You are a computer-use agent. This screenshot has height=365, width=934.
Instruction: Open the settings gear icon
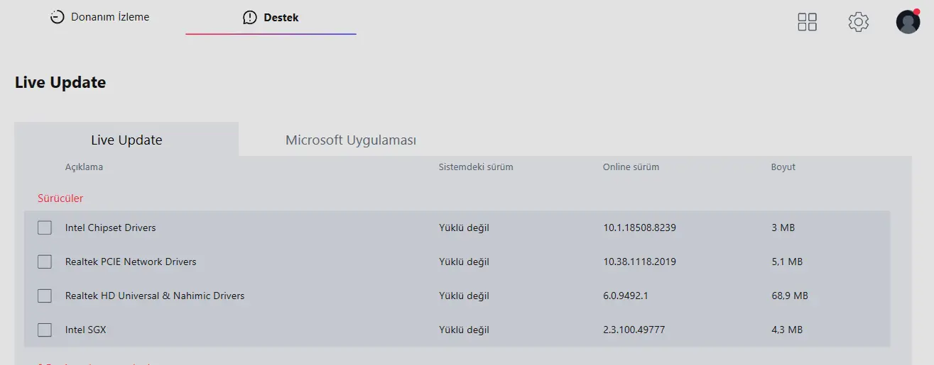coord(859,22)
